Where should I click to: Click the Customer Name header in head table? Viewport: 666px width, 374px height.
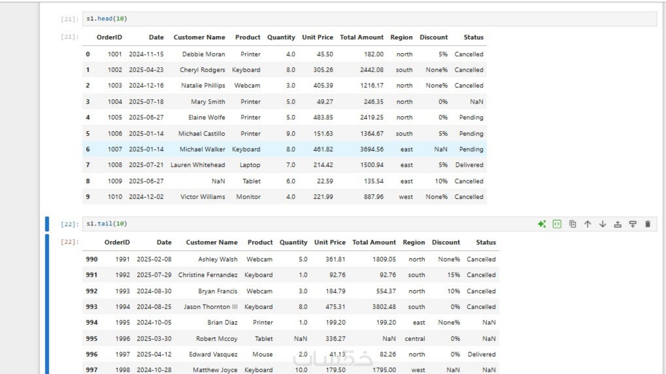point(199,37)
